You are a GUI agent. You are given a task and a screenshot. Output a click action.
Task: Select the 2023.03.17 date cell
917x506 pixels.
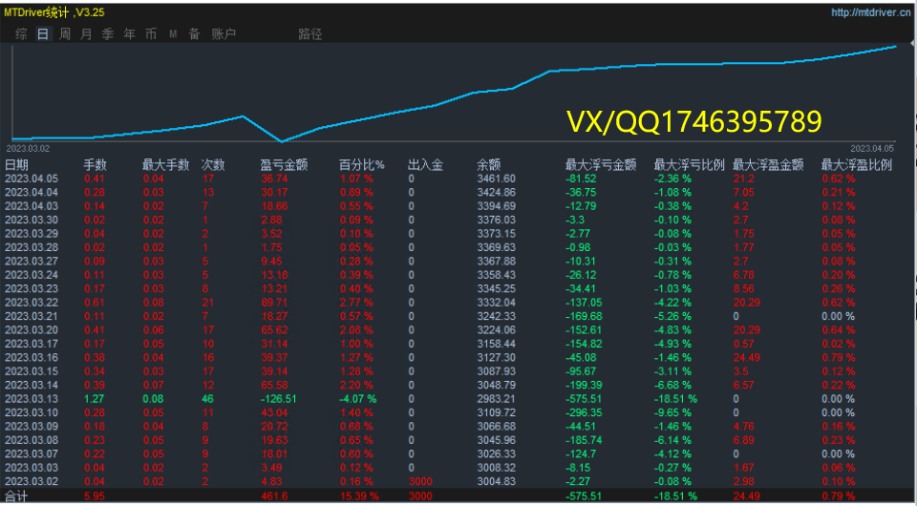(x=32, y=344)
